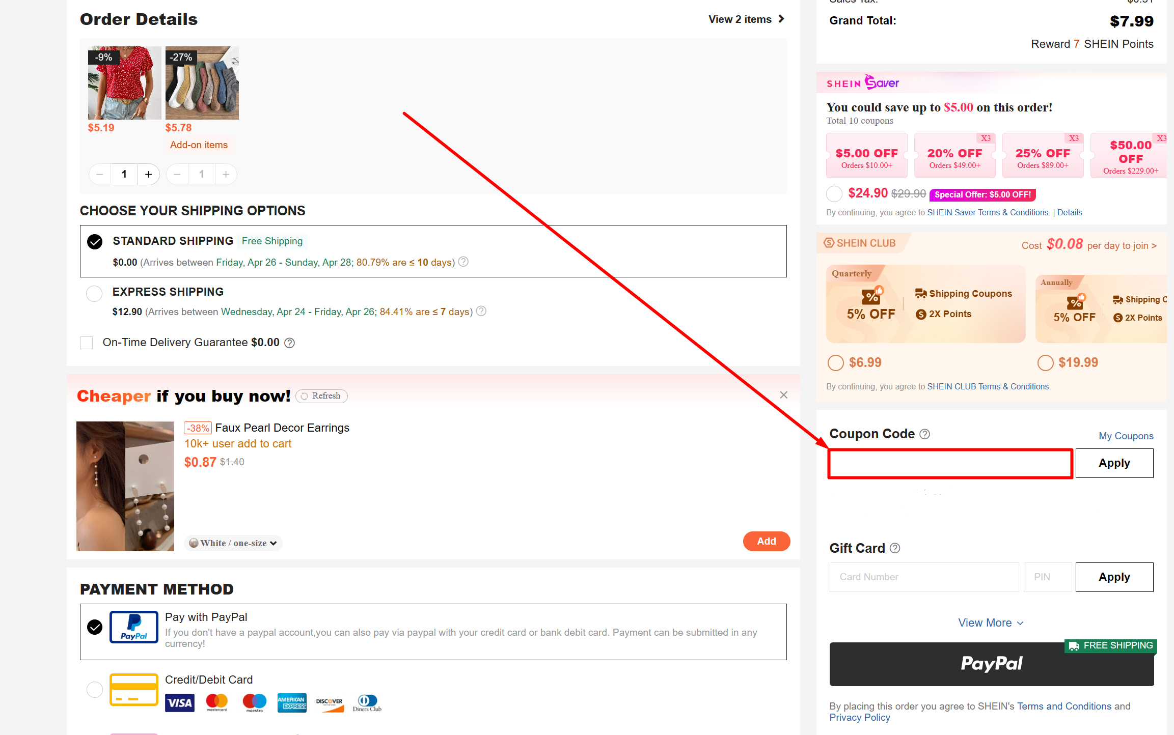Click inside the coupon code input field
Image resolution: width=1174 pixels, height=735 pixels.
click(x=949, y=463)
